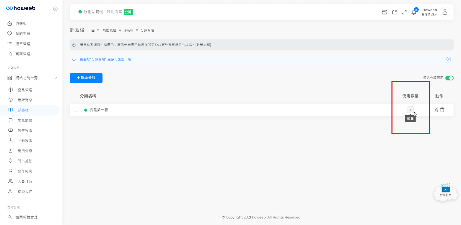Edit the 我是第一層 category

click(436, 110)
